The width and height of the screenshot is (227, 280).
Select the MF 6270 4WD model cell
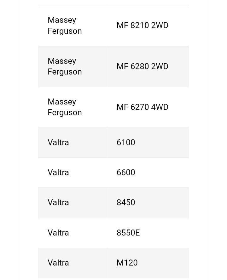[x=143, y=107]
